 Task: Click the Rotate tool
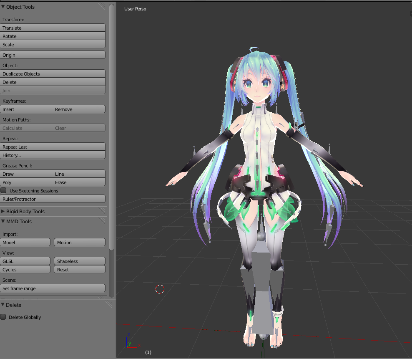[53, 36]
